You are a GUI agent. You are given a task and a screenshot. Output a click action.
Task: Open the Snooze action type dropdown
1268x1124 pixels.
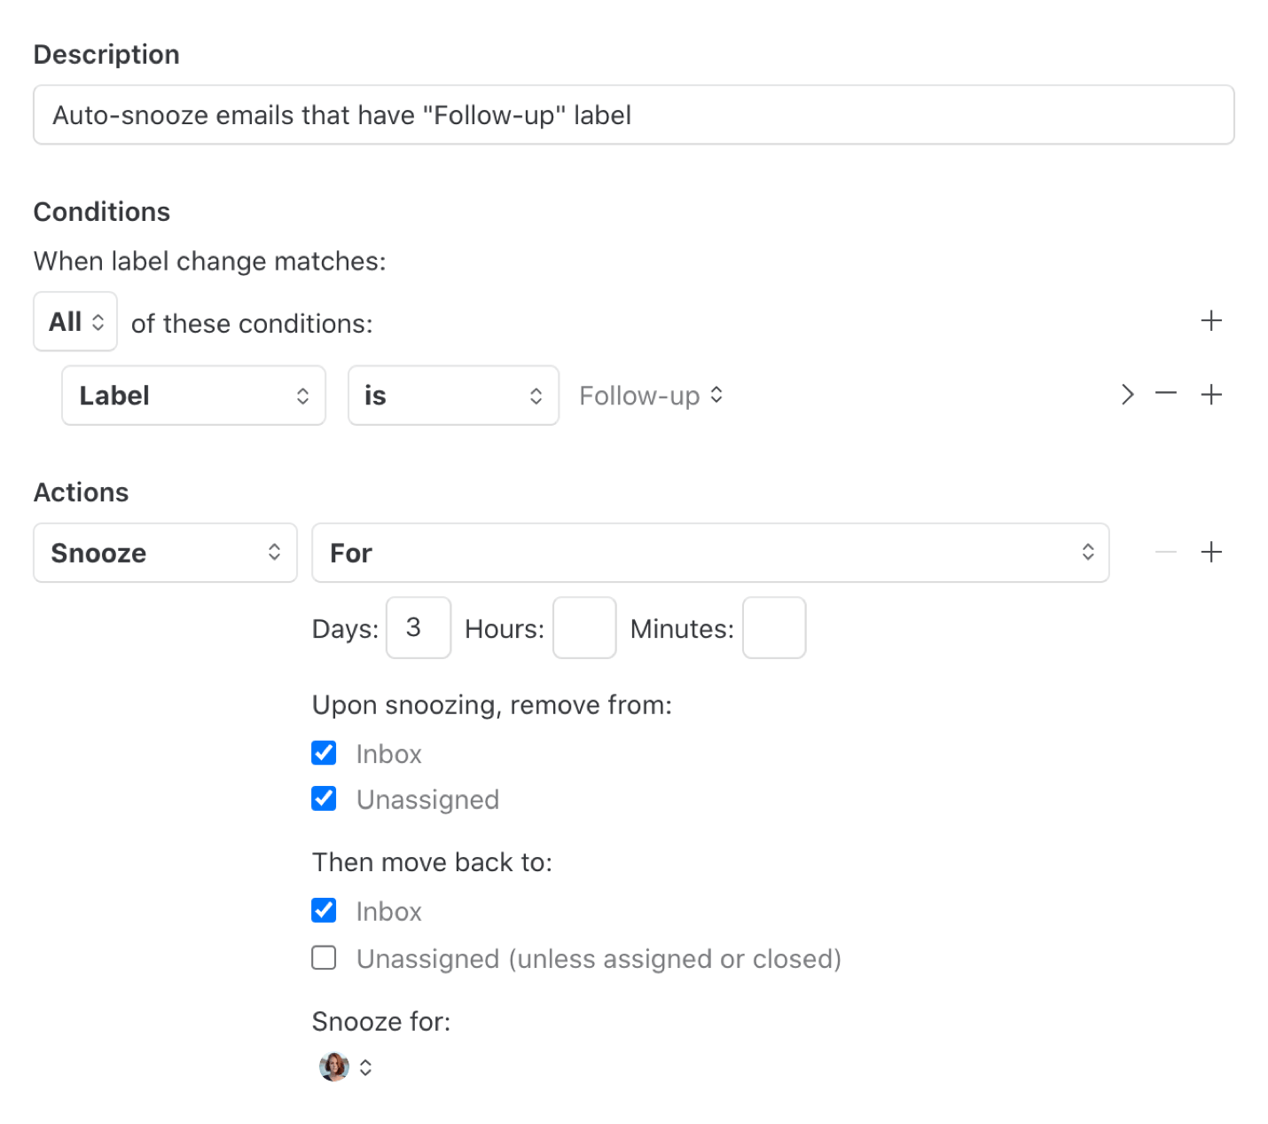click(x=165, y=553)
